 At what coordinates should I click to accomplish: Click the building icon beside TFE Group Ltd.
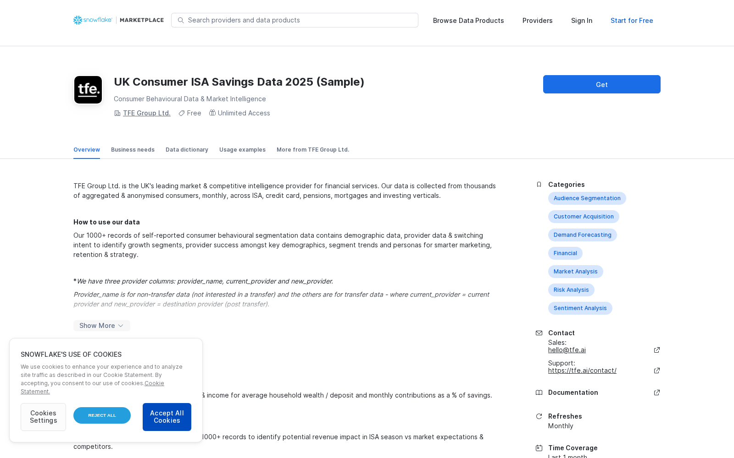[117, 113]
